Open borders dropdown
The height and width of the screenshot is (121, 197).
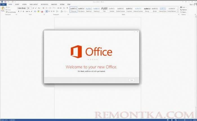pyautogui.click(x=67, y=11)
